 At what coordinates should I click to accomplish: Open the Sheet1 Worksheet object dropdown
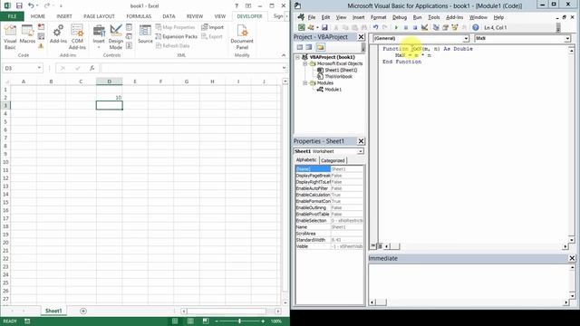pos(361,151)
